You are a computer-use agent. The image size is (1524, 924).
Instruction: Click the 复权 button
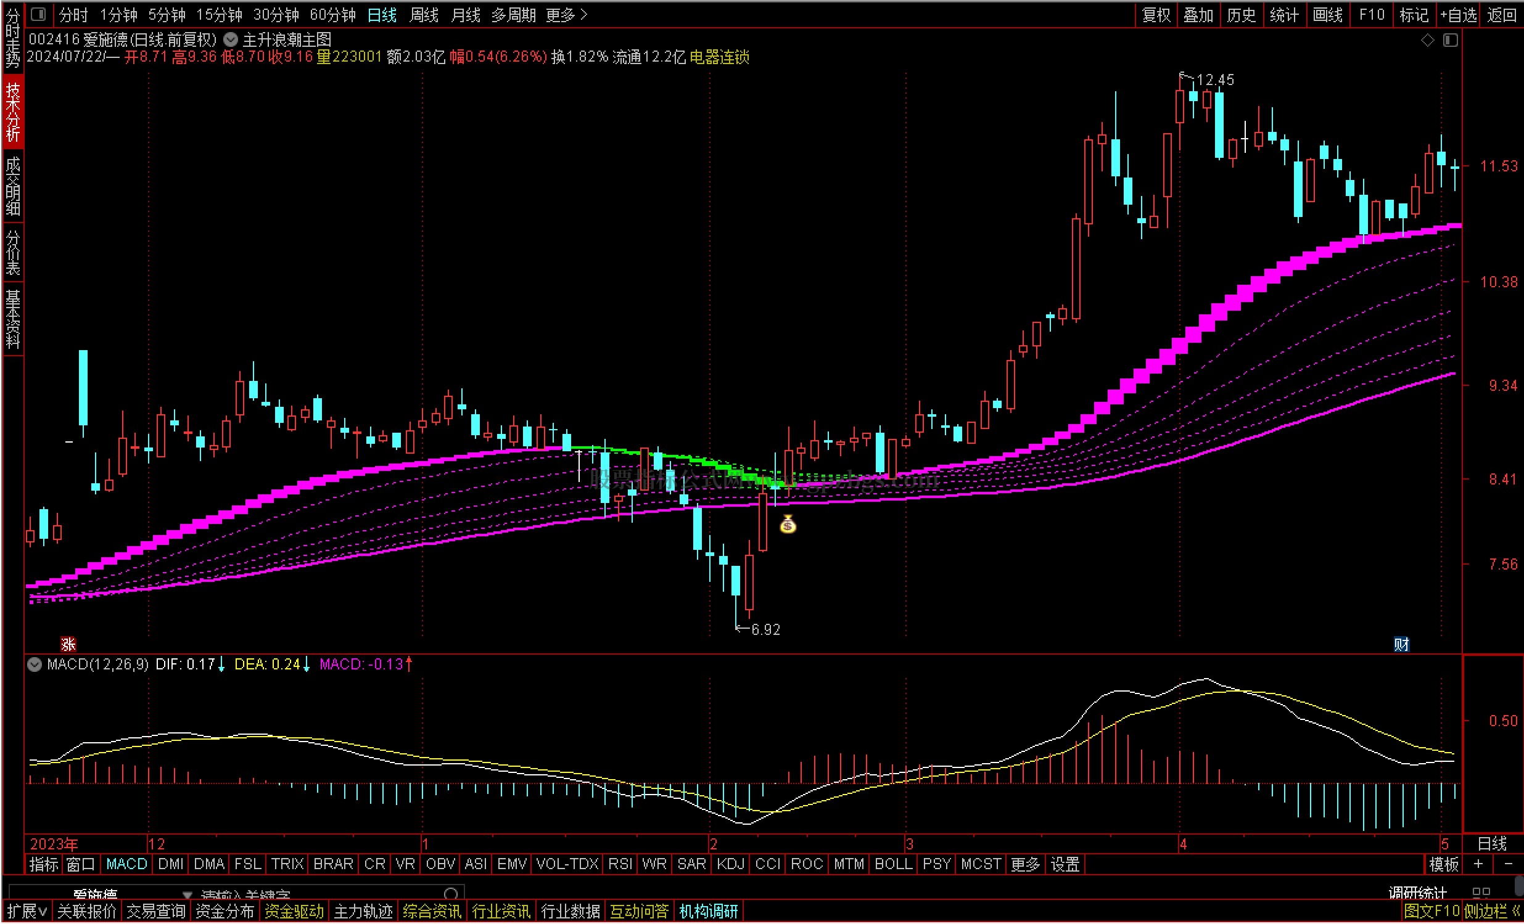point(1156,15)
